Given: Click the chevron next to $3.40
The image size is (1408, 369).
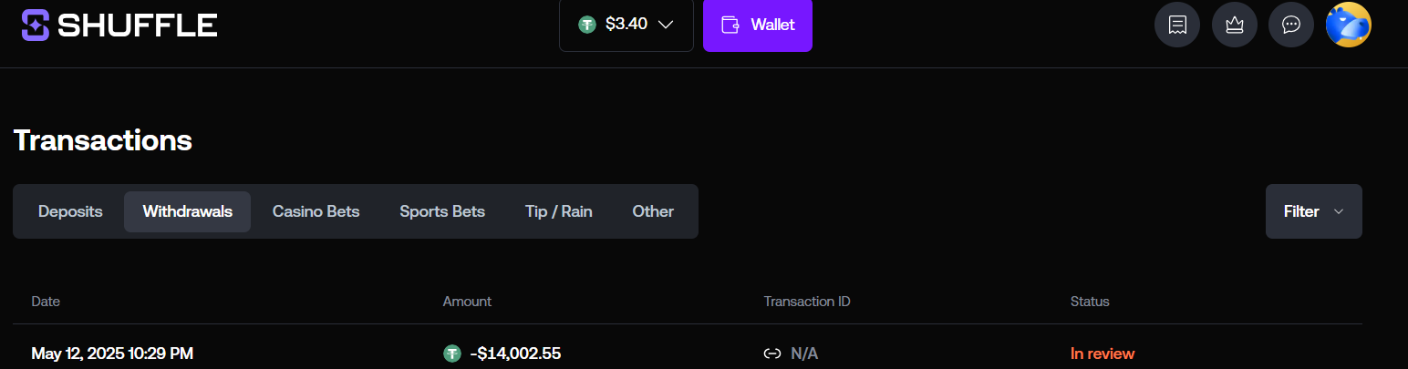Looking at the screenshot, I should coord(666,25).
